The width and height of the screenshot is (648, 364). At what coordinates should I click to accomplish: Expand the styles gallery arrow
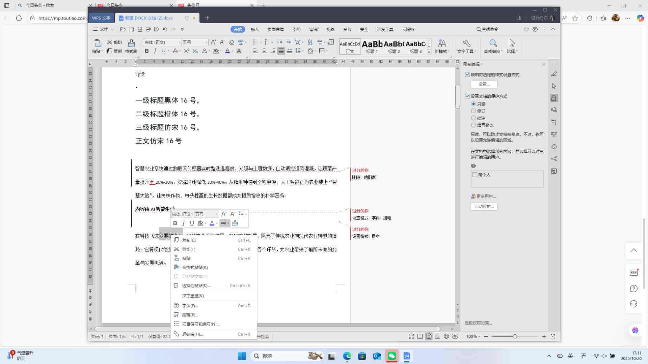point(429,52)
